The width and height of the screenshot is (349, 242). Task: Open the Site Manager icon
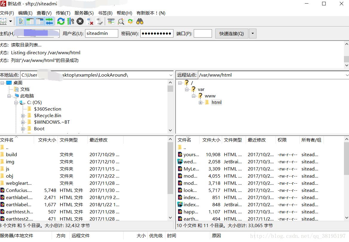[3, 21]
